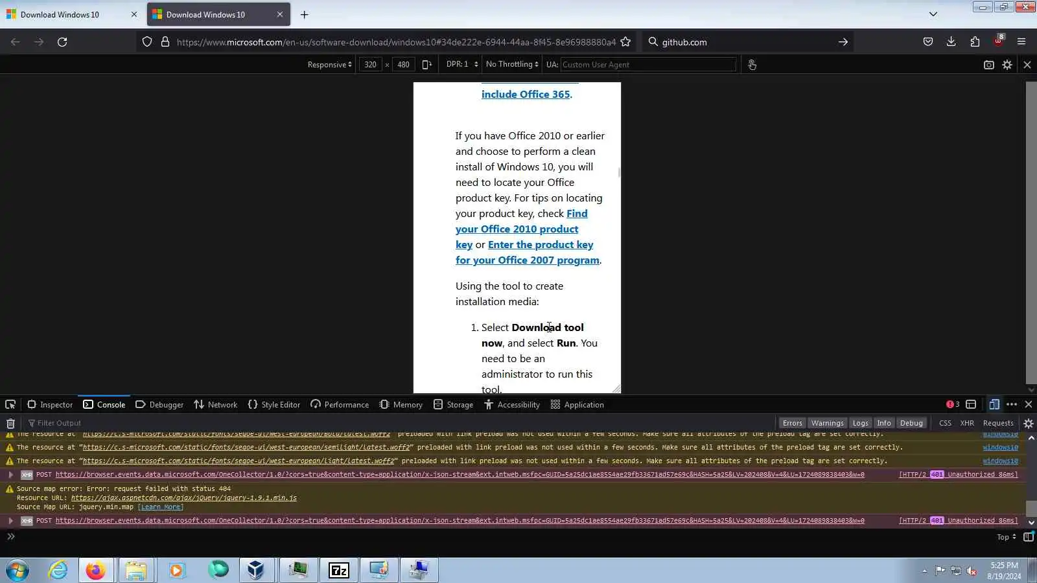Open the No Throttling dropdown
The height and width of the screenshot is (583, 1037).
tap(512, 64)
